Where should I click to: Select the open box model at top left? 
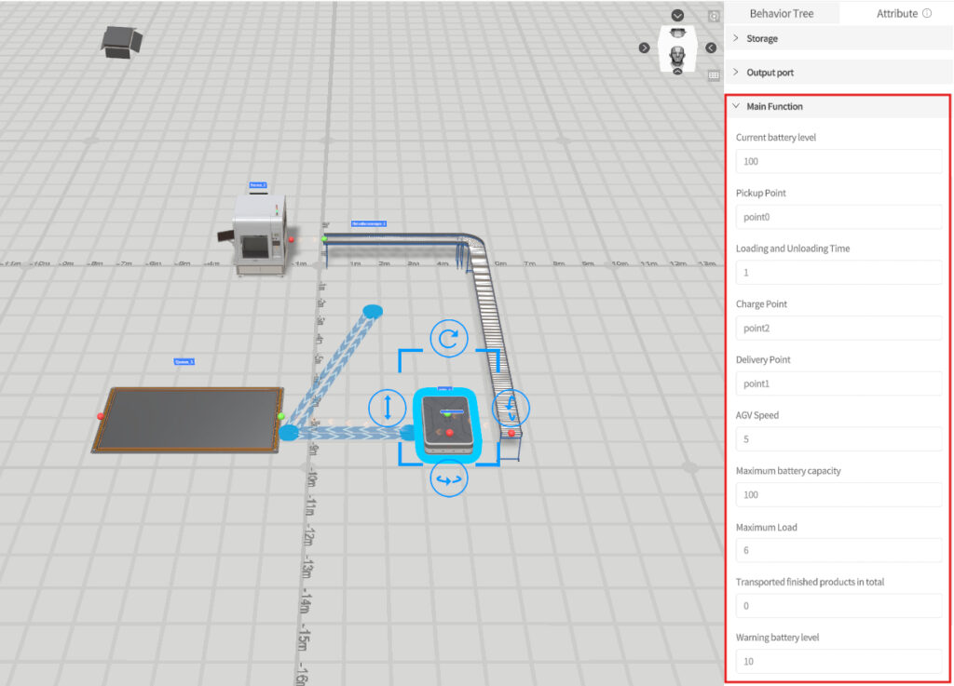click(121, 43)
